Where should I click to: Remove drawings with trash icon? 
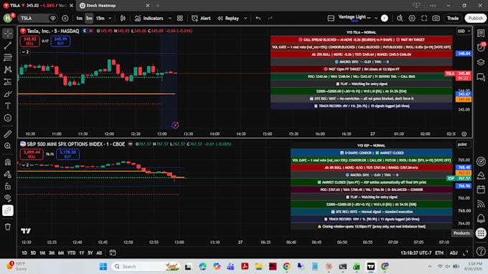(x=8, y=227)
